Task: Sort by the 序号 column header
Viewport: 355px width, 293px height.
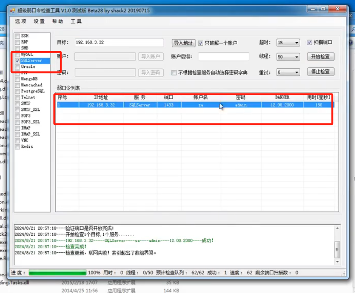Action: [67, 97]
